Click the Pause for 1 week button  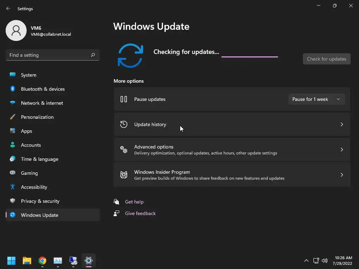tap(310, 99)
